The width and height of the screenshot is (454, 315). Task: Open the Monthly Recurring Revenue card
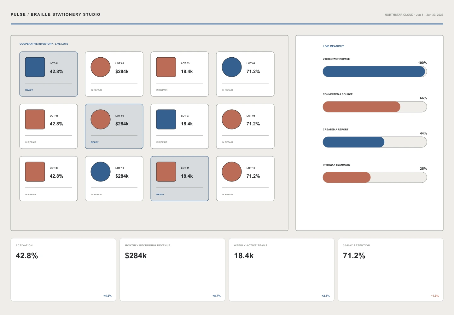[172, 270]
